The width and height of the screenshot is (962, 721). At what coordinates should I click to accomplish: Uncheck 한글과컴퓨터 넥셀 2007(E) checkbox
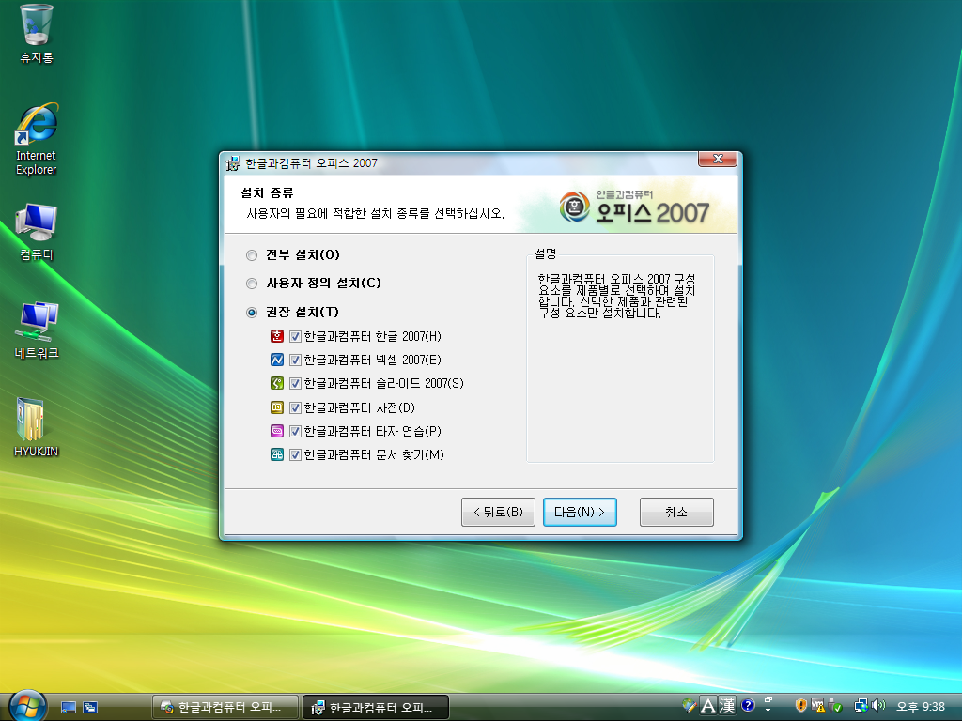click(x=295, y=360)
